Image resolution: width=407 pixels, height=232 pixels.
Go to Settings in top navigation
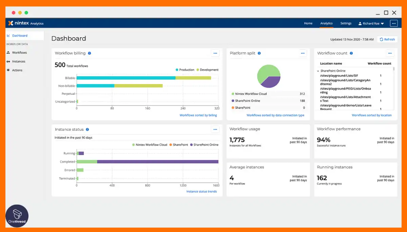point(346,23)
